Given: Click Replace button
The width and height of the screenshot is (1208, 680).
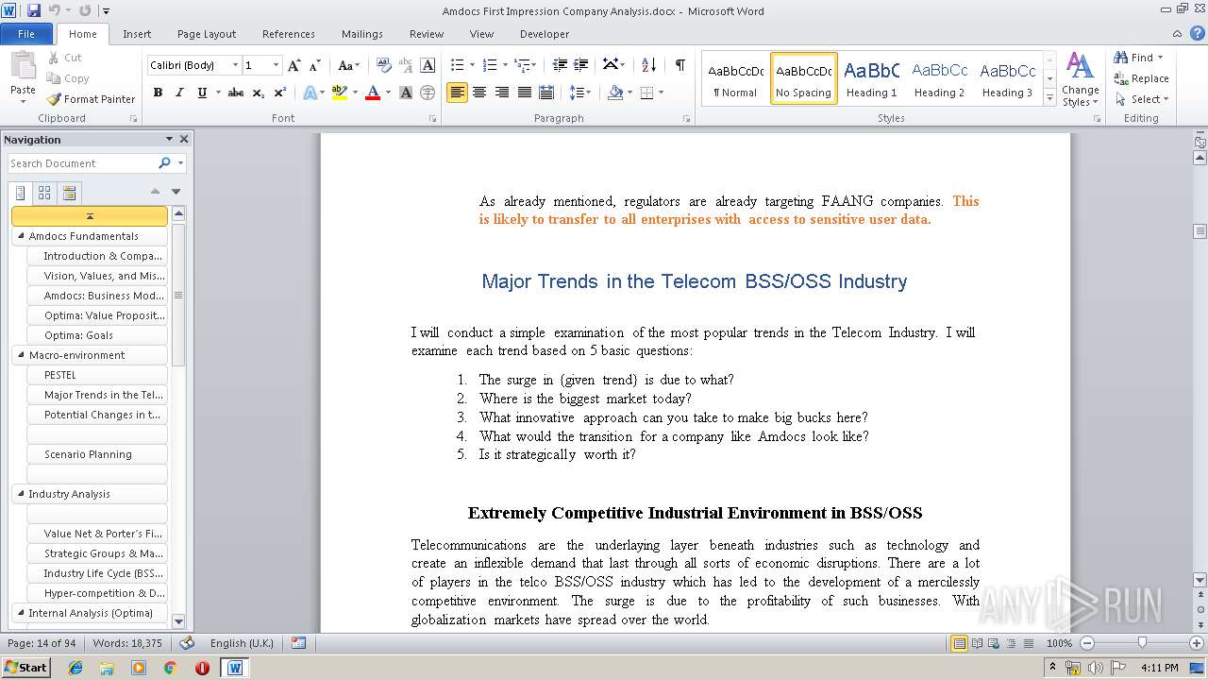Looking at the screenshot, I should pos(1142,78).
